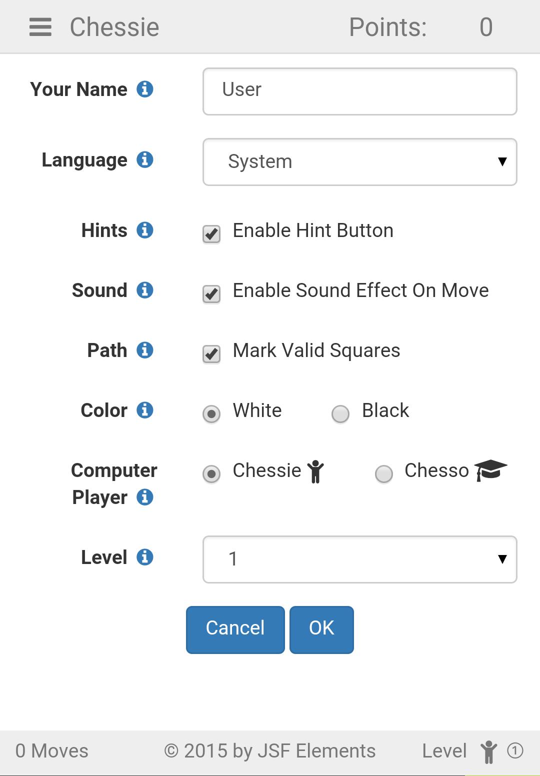This screenshot has height=776, width=540.
Task: Click the Computer Player info icon
Action: 145,497
